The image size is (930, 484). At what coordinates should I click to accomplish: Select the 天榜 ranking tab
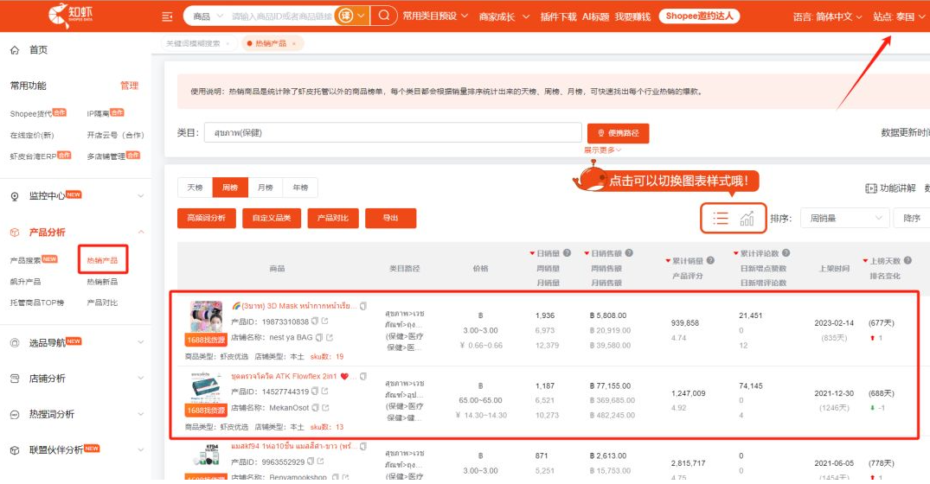click(x=196, y=188)
